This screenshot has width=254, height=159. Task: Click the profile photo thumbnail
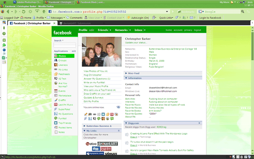coord(102,52)
